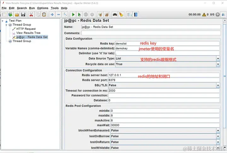227x153 pixels.
Task: Open the Run menu
Action: point(32,8)
